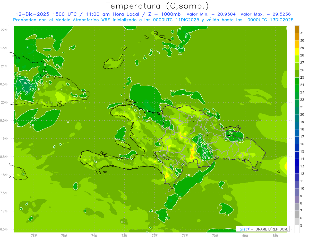Viewport: 309px width, 239px height.
Task: Click the "75W" longitude axis label
Action: pos(64,236)
